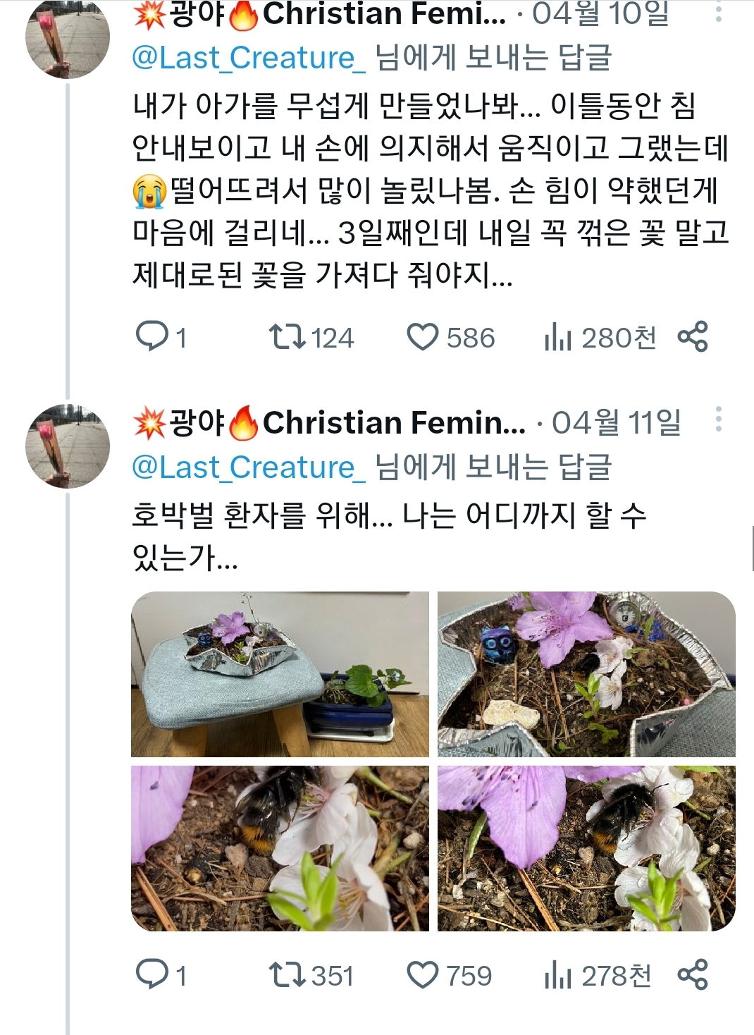This screenshot has width=754, height=1035.
Task: Open the photo of planter on blue stool
Action: [x=280, y=674]
